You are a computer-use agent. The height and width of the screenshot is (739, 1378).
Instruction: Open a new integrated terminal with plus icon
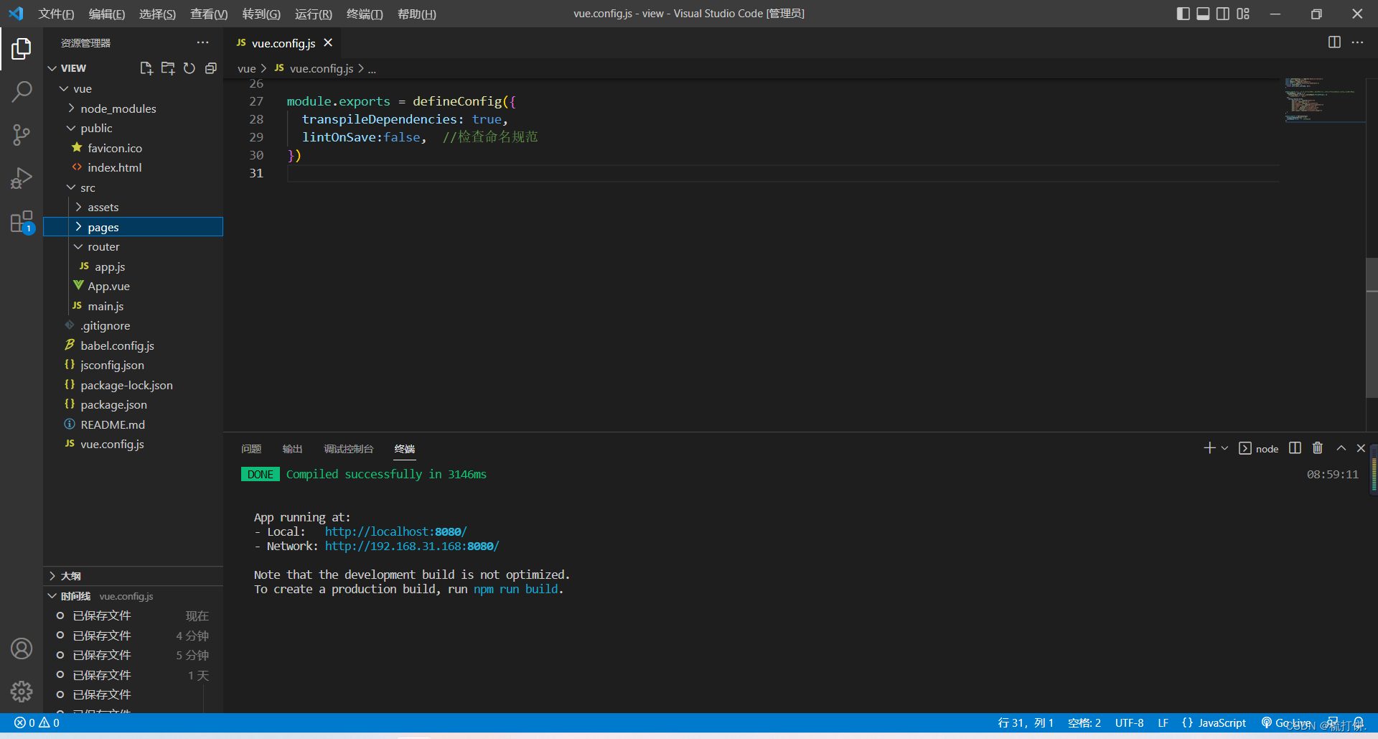click(1208, 448)
